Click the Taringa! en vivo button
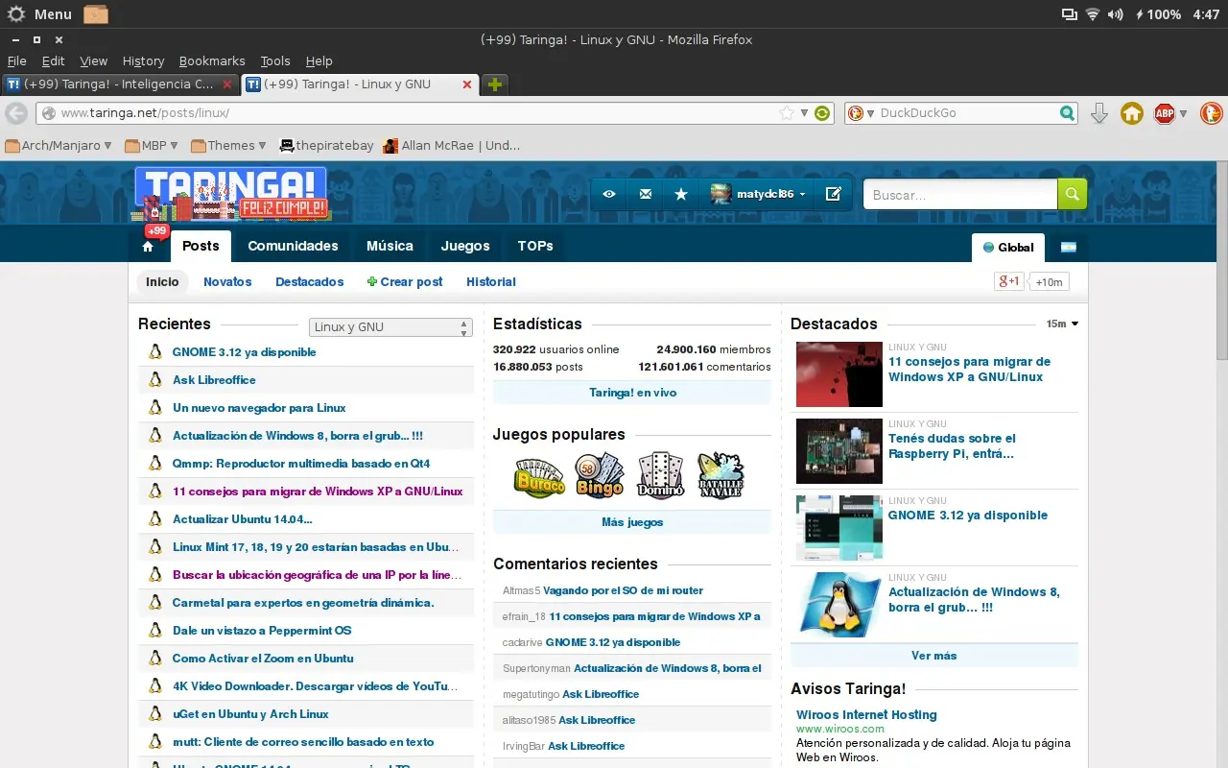 (x=632, y=393)
